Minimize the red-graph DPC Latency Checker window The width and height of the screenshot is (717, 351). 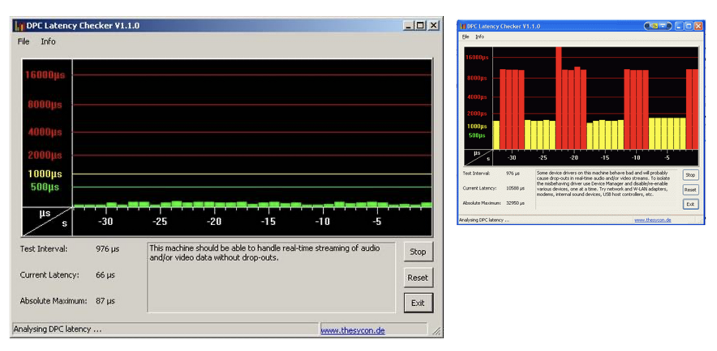(x=679, y=26)
